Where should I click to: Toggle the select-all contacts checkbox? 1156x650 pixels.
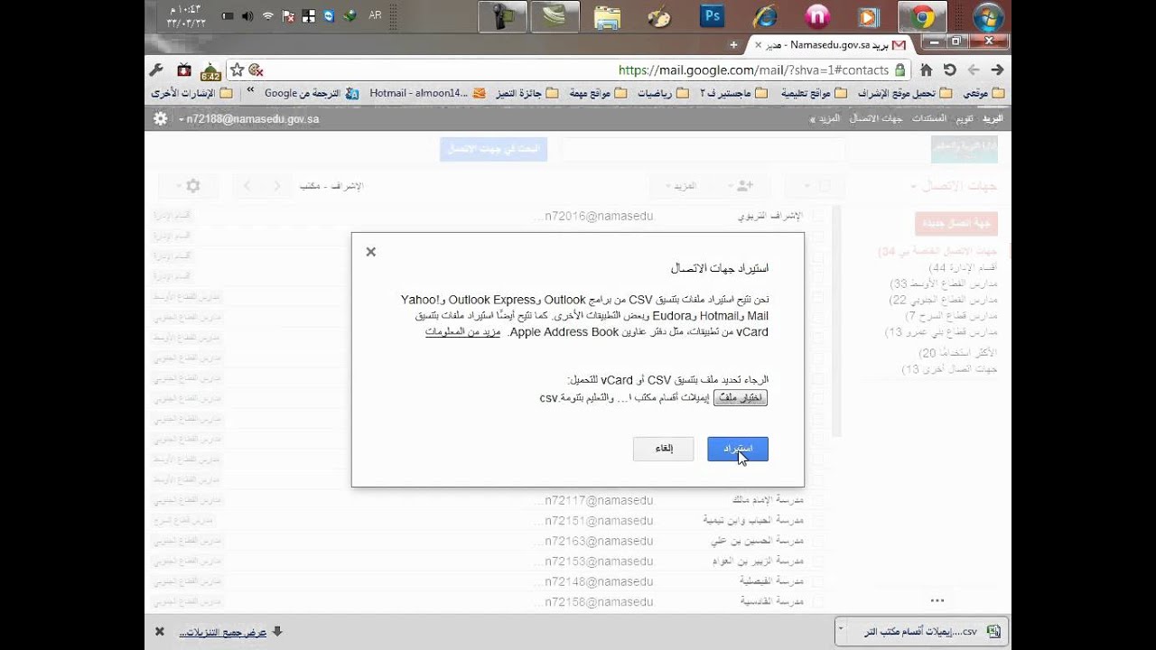[823, 186]
